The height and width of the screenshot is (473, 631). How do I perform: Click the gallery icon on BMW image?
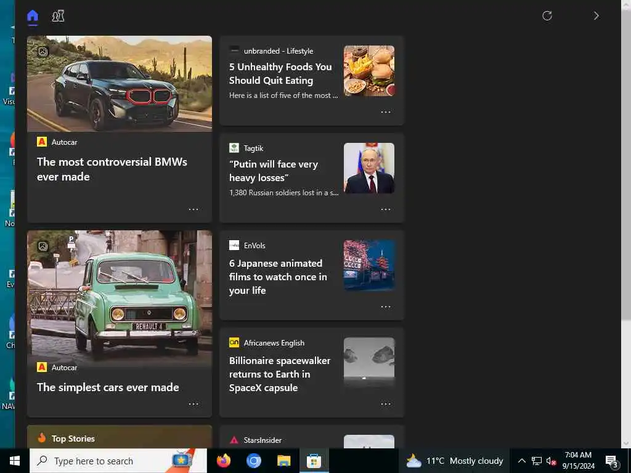pyautogui.click(x=43, y=52)
